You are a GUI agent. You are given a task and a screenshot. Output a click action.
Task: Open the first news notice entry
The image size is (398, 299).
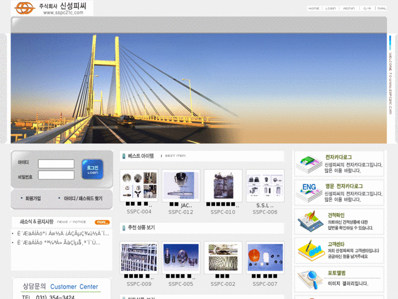click(x=63, y=233)
